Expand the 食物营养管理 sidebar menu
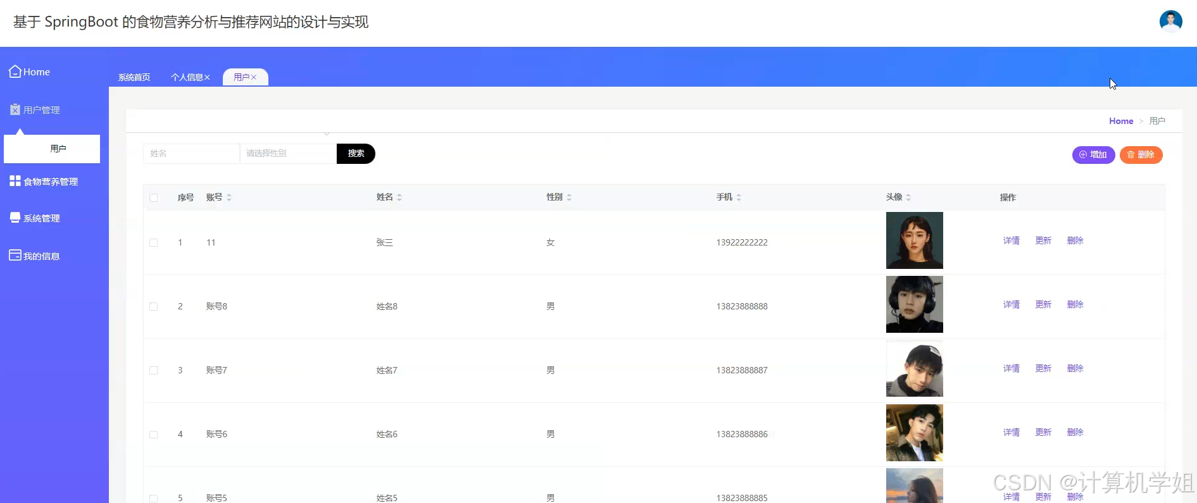Image resolution: width=1197 pixels, height=503 pixels. (51, 182)
